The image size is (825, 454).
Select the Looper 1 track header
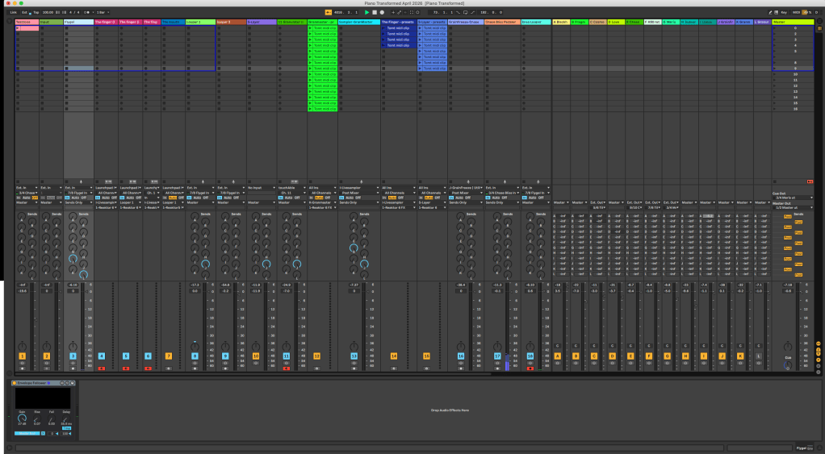pos(199,22)
